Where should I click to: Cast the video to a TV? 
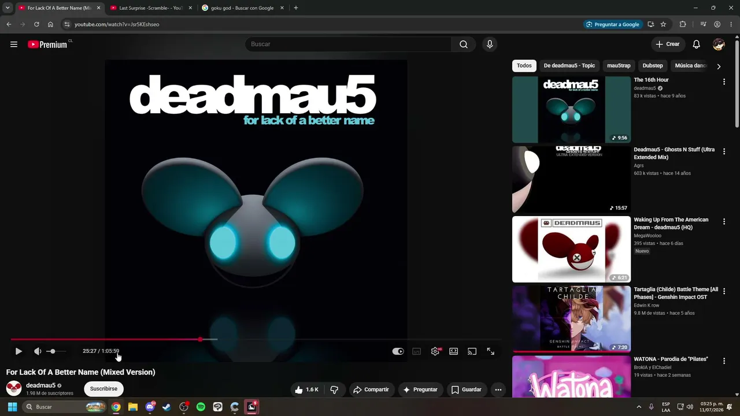[x=472, y=351]
